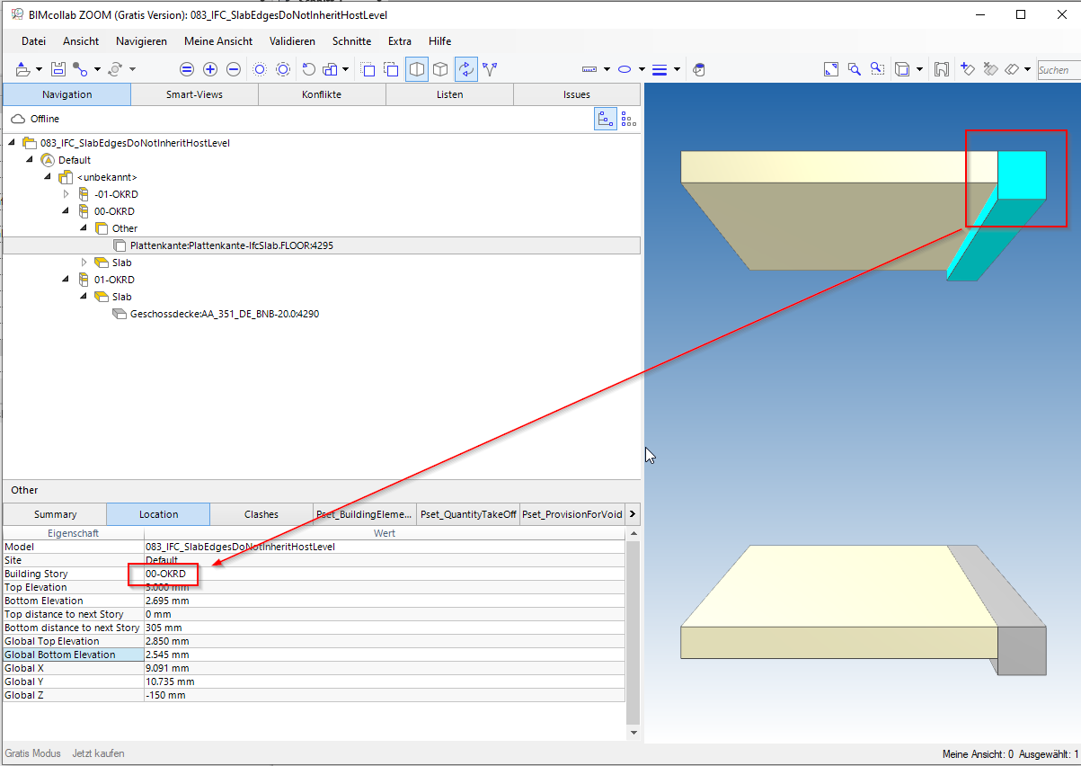Activate the Zoom In tool

tap(209, 69)
